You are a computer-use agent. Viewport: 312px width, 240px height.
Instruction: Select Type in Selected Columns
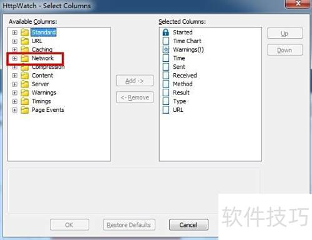(180, 101)
